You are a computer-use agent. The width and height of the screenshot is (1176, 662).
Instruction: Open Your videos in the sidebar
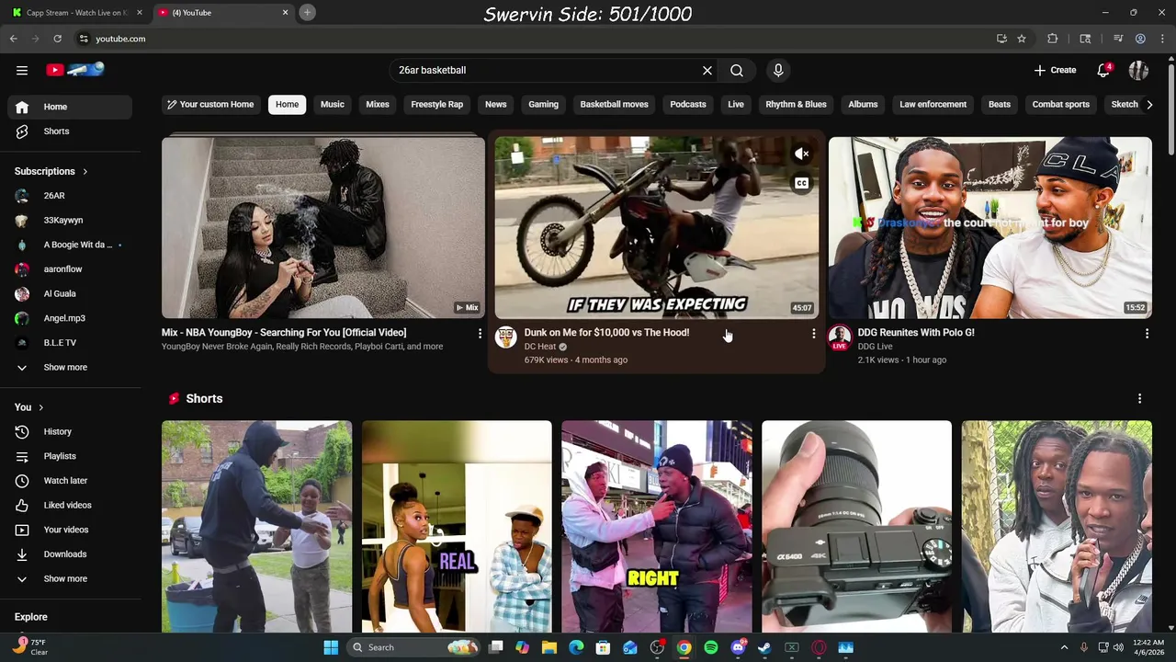click(70, 530)
